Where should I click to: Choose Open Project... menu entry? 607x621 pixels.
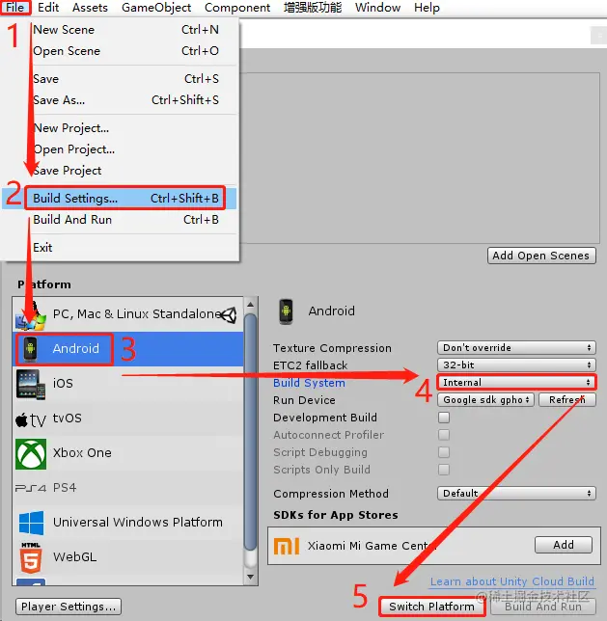coord(120,149)
